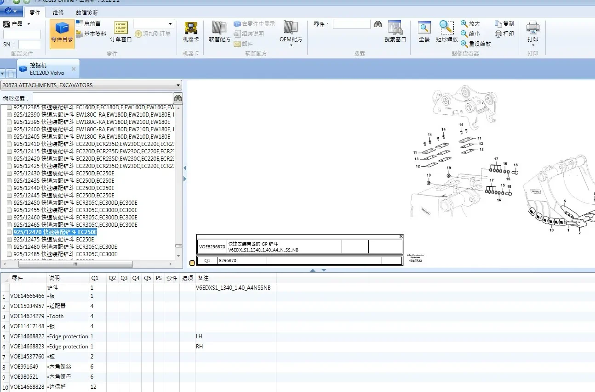This screenshot has height=392, width=595.
Task: Open 组装说明 assembly instructions
Action: (x=249, y=34)
